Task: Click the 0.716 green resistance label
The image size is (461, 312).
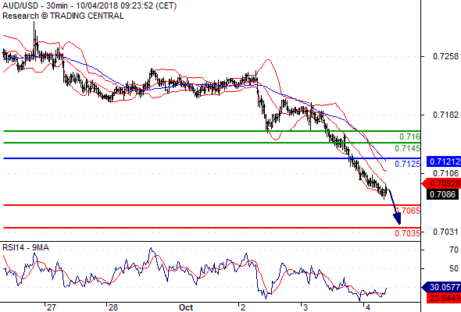Action: 409,136
